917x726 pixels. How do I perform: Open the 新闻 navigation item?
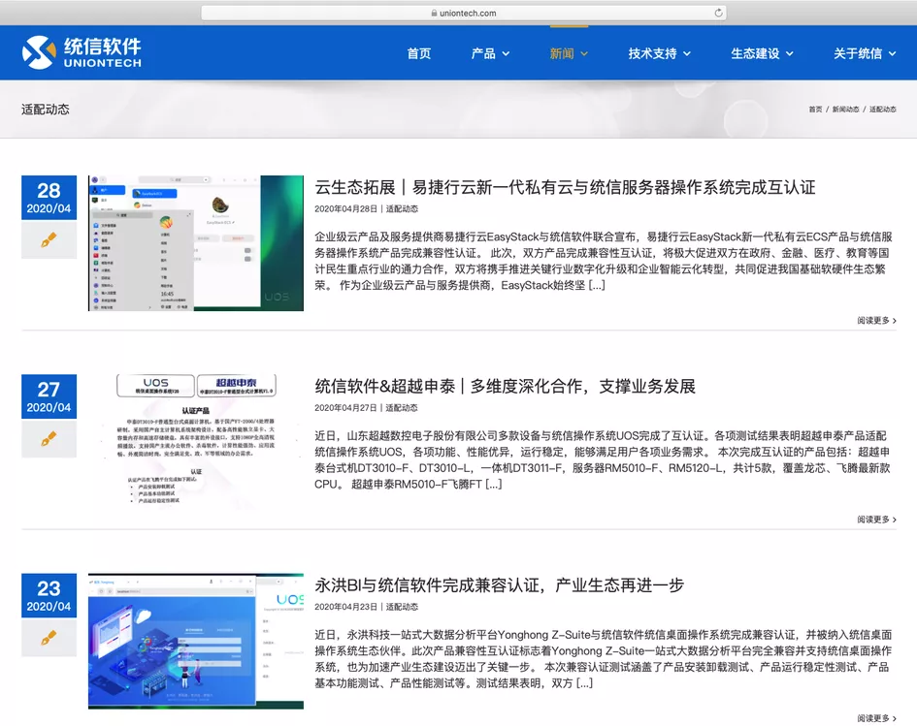coord(562,53)
